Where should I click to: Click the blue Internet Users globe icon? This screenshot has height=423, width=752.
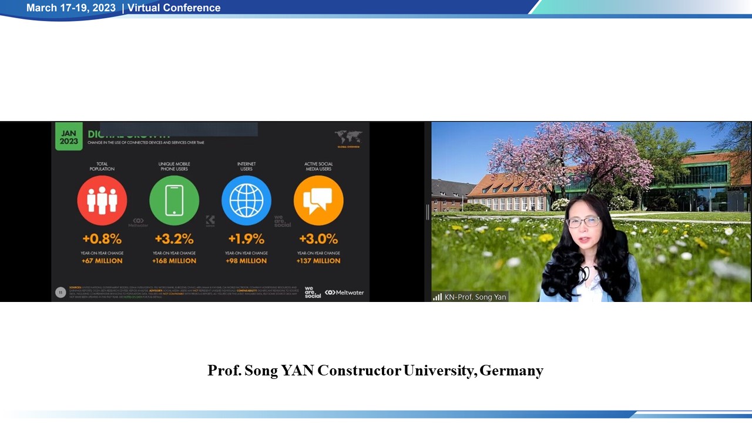point(246,200)
